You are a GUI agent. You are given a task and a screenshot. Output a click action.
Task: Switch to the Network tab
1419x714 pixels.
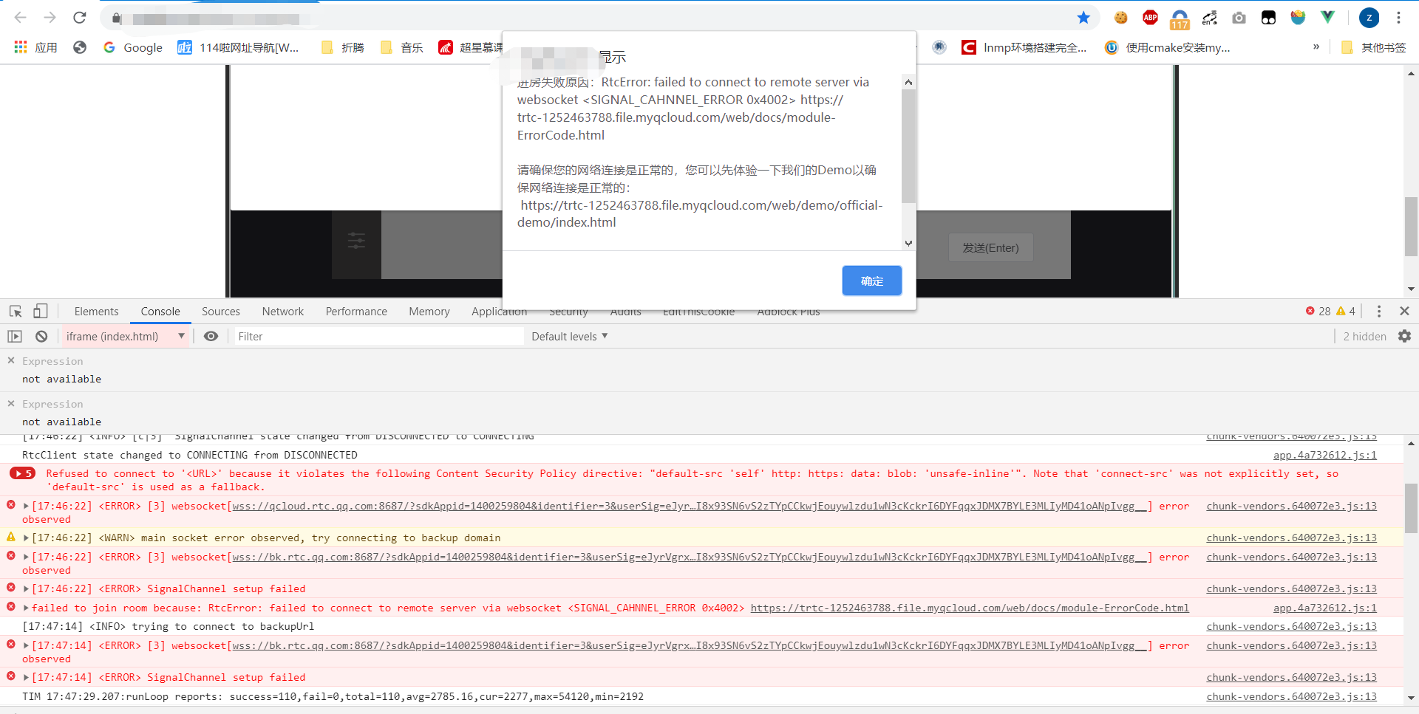[x=283, y=311]
